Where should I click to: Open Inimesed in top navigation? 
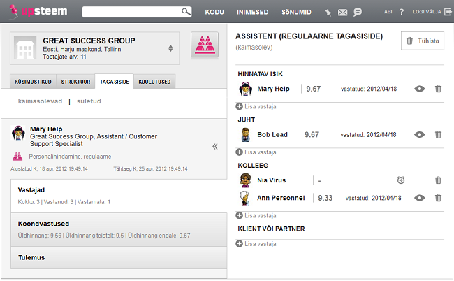point(252,12)
